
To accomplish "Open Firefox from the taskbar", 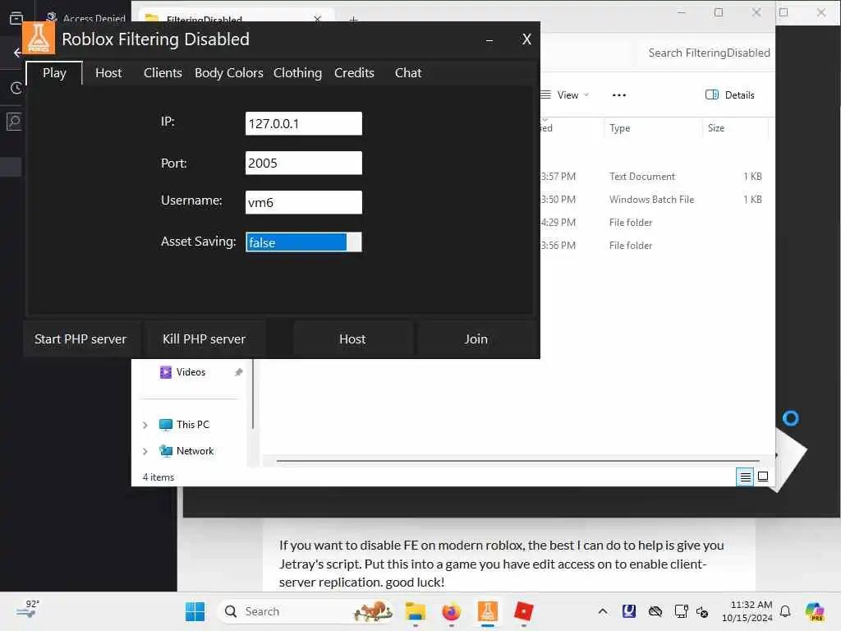I will pyautogui.click(x=452, y=611).
